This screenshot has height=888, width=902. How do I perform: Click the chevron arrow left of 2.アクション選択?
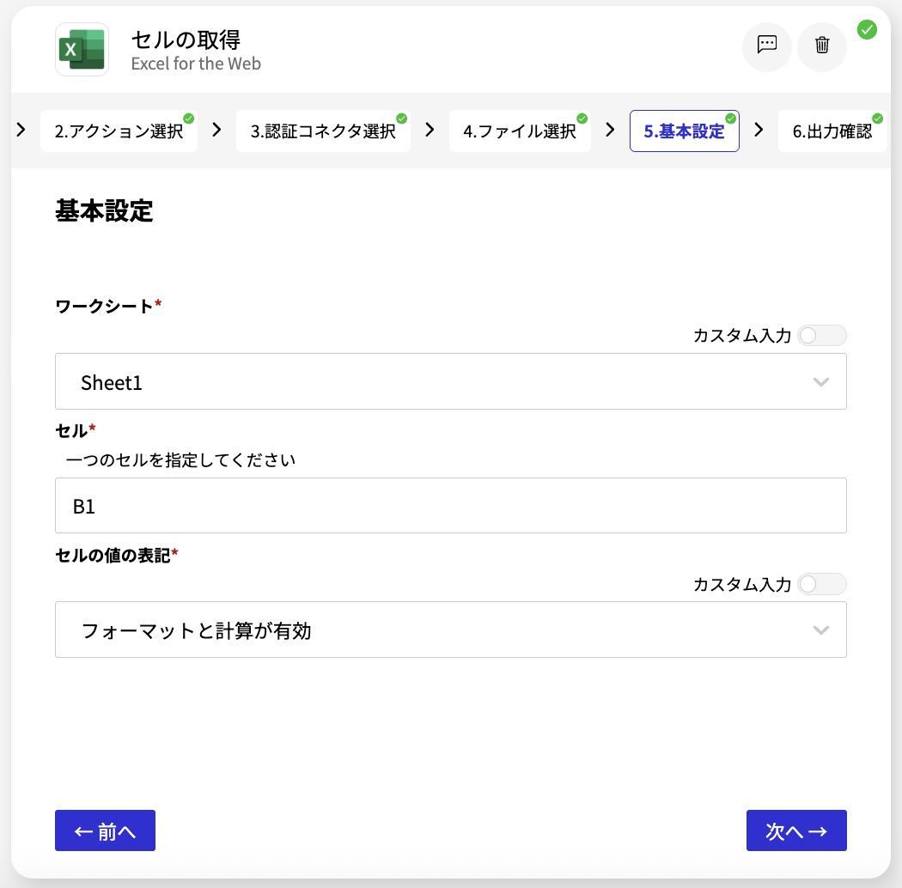pos(21,130)
